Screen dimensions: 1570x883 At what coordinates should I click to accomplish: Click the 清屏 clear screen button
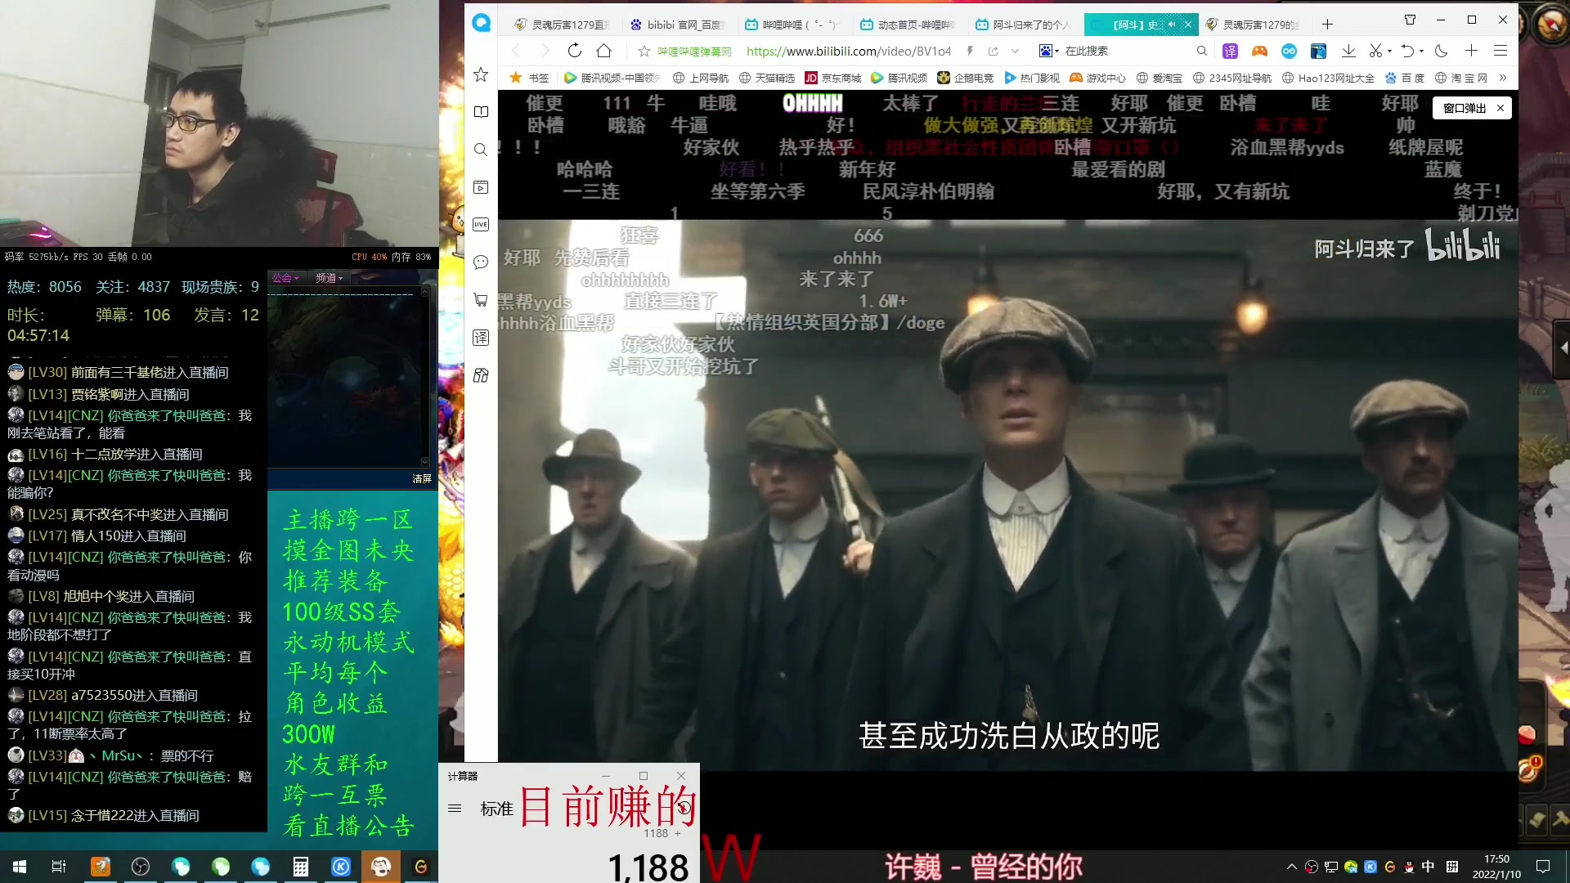[422, 479]
